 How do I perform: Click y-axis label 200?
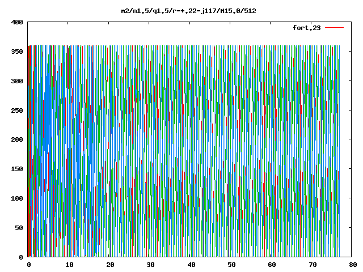click(x=17, y=139)
